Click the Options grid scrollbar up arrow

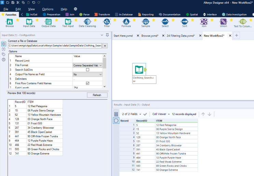pyautogui.click(x=105, y=56)
